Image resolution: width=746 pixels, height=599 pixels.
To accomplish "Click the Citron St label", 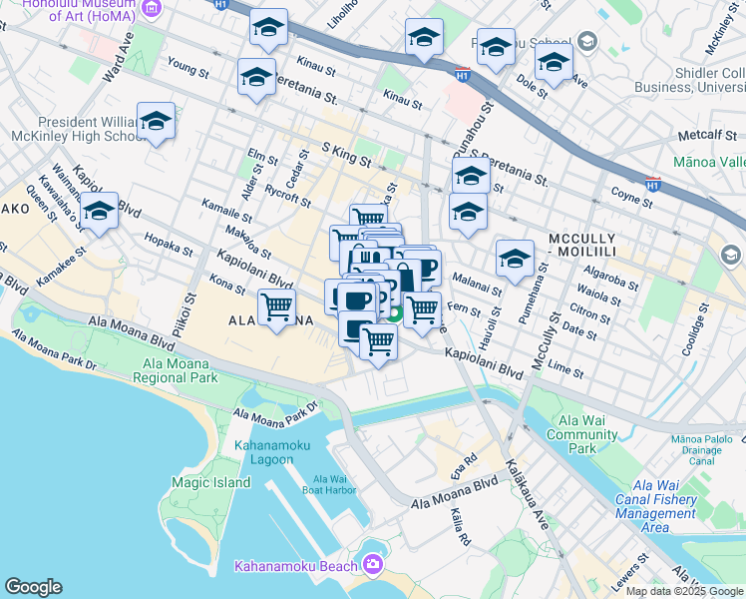I will [589, 313].
